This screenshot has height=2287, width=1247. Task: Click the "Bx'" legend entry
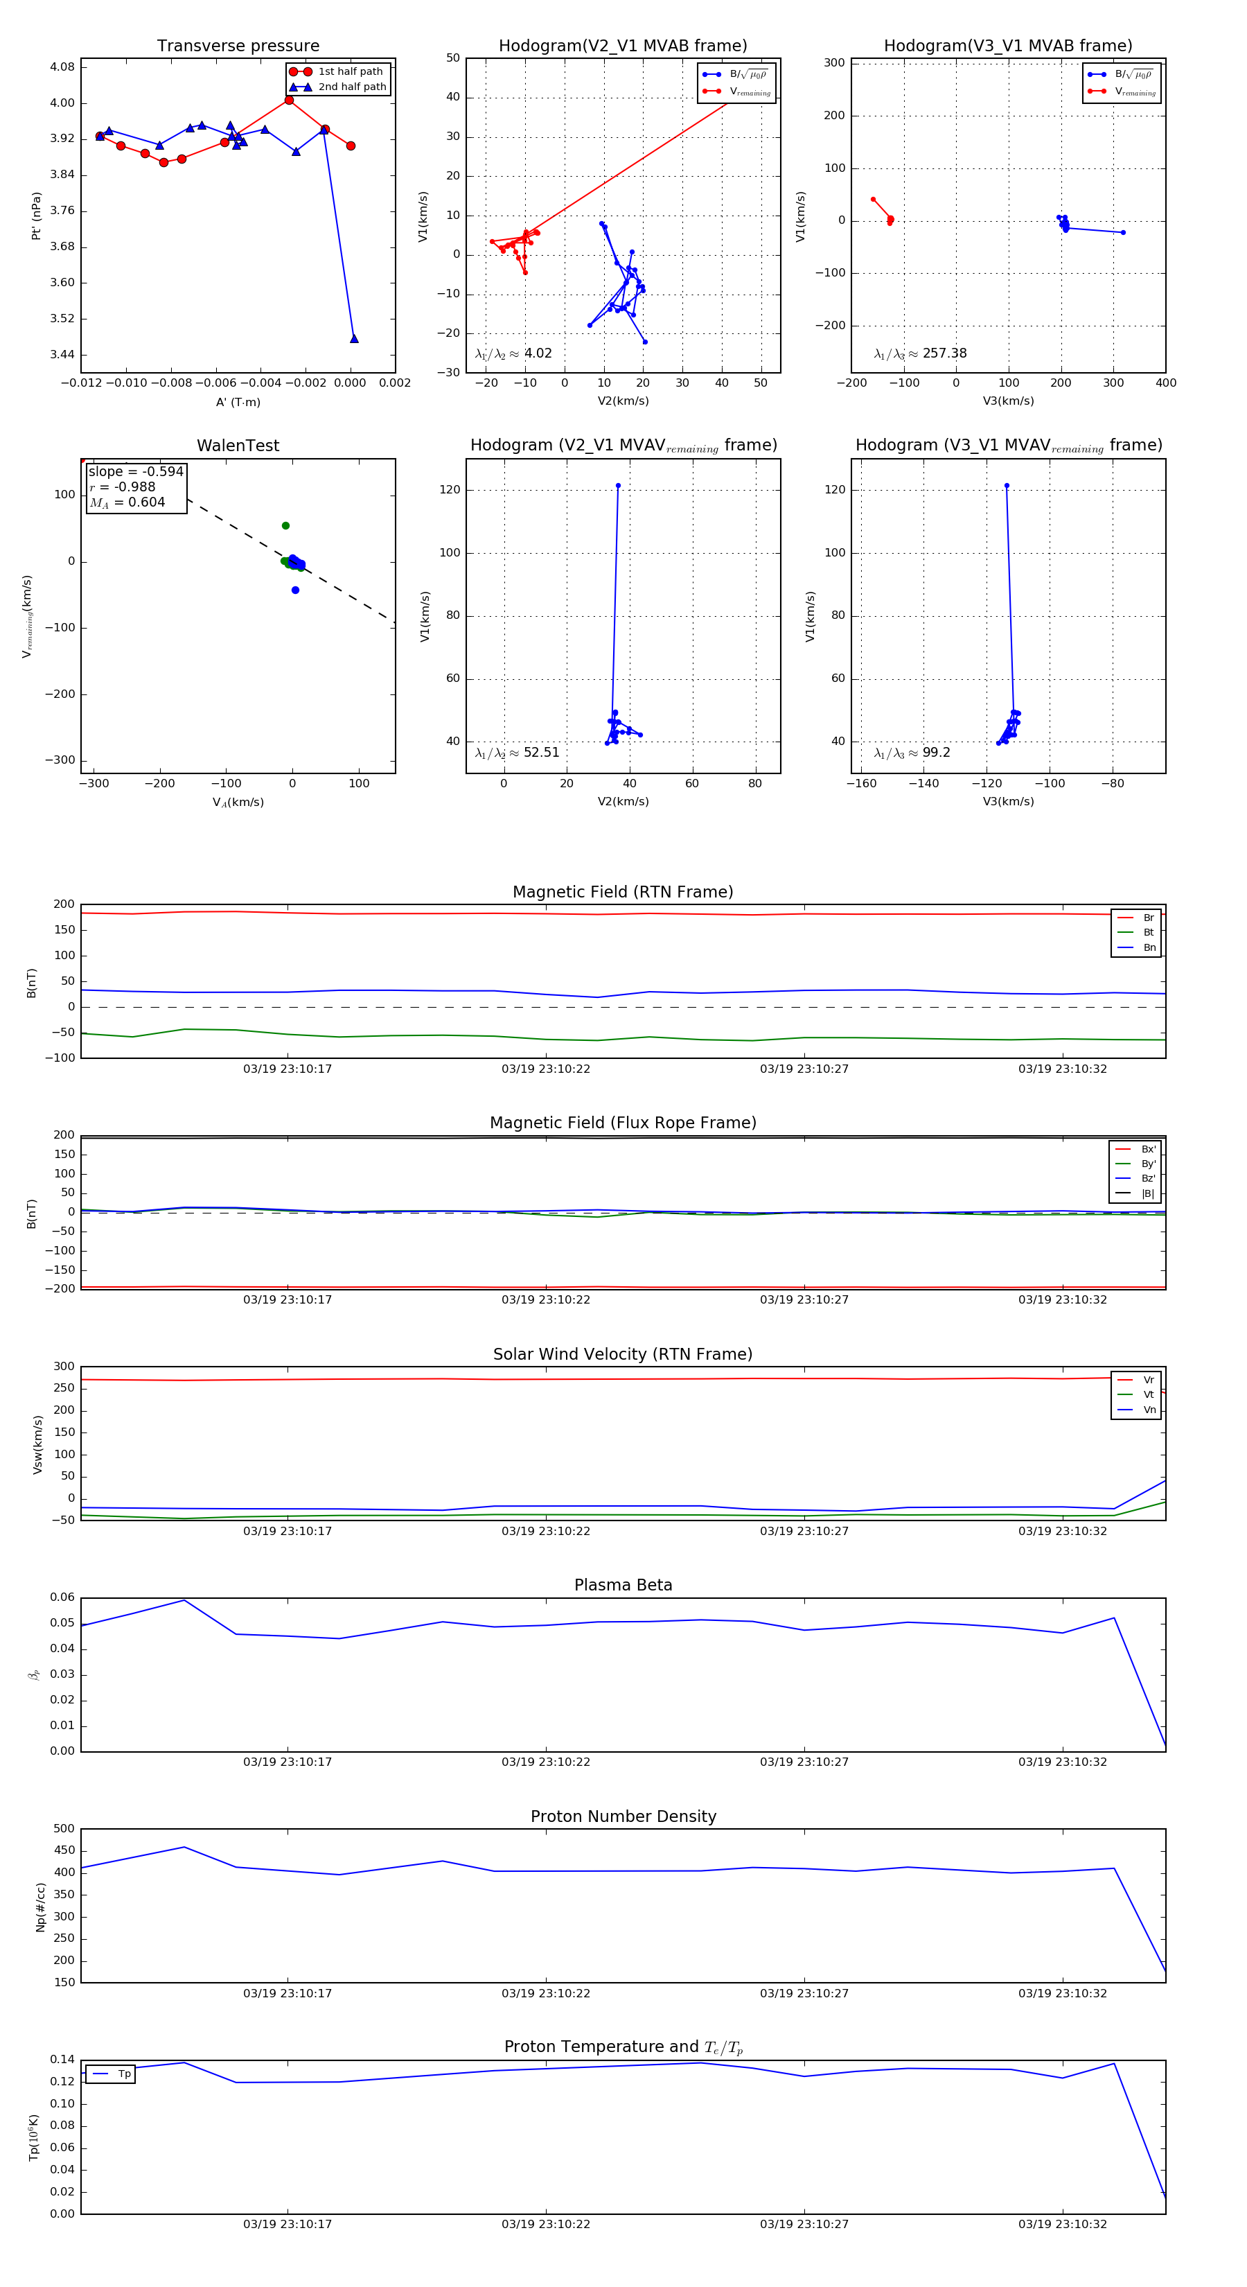(x=1135, y=1149)
